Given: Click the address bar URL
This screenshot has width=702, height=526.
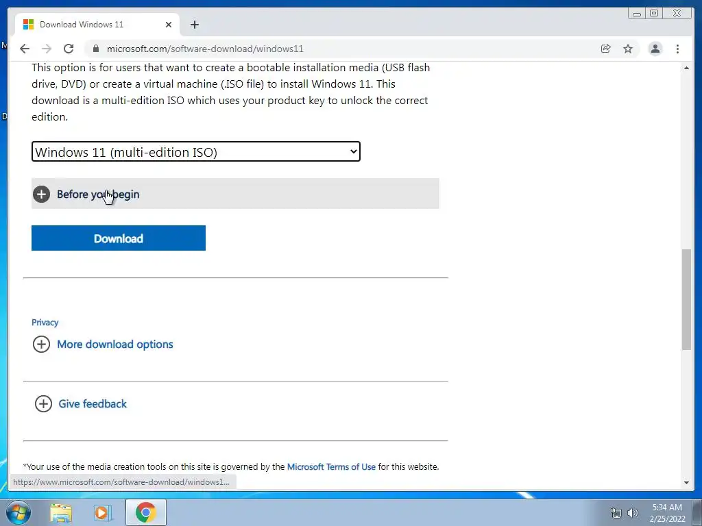Looking at the screenshot, I should click(205, 49).
